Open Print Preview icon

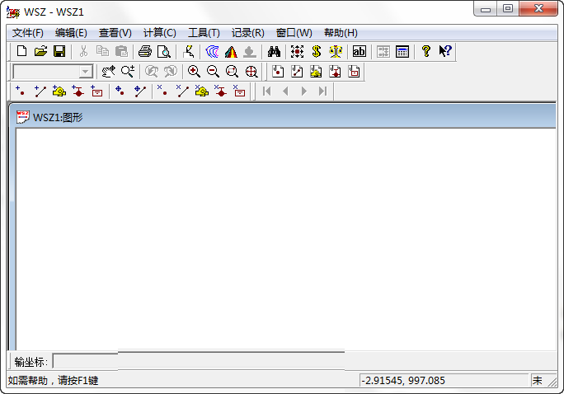(x=163, y=51)
